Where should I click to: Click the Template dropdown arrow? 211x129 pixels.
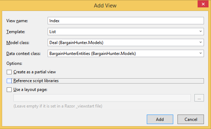200,31
